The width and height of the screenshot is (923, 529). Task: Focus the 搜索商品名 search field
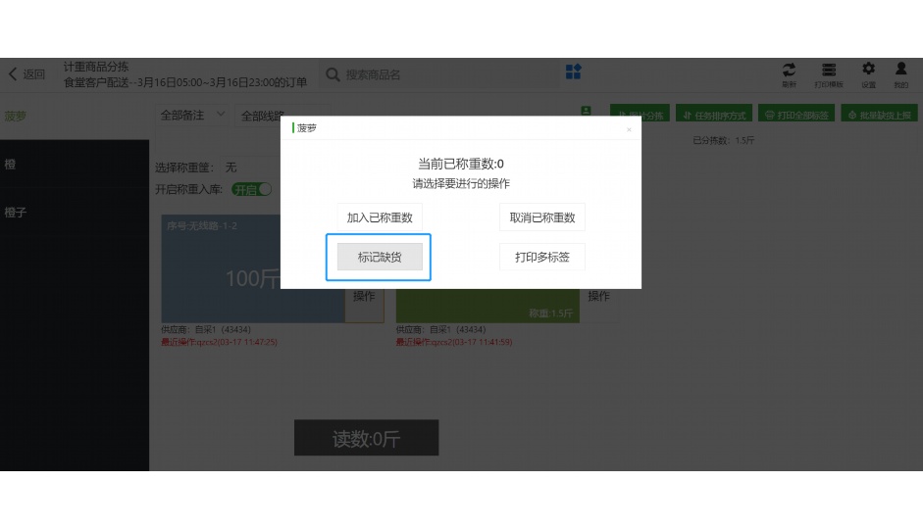click(438, 74)
